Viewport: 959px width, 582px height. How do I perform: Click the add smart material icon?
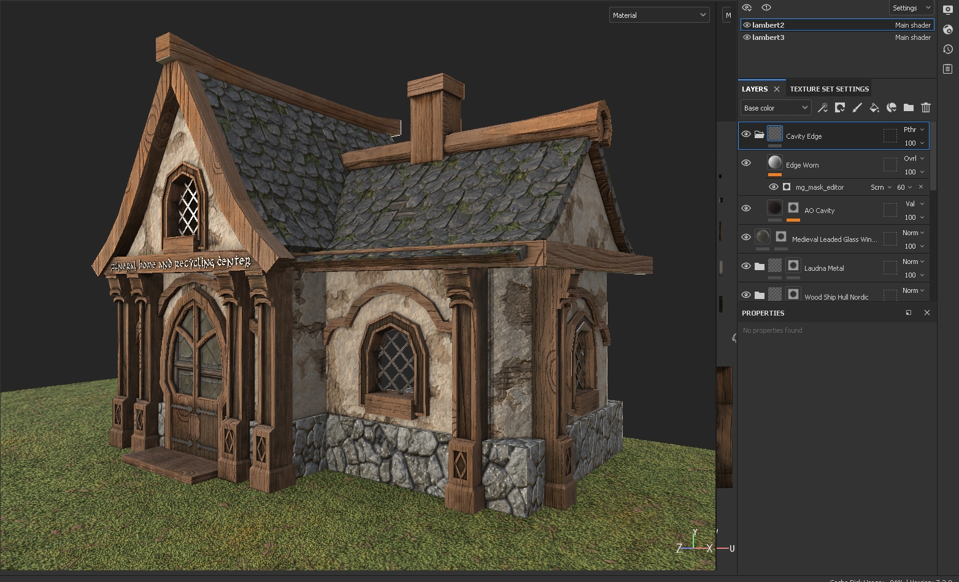892,108
